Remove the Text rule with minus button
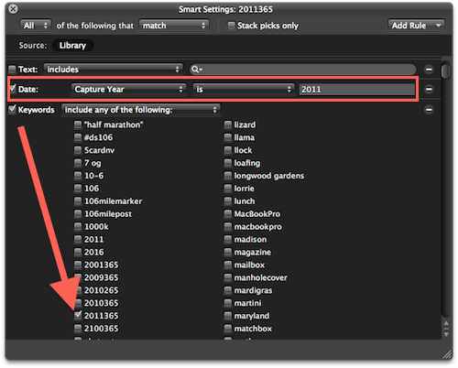 [x=429, y=70]
